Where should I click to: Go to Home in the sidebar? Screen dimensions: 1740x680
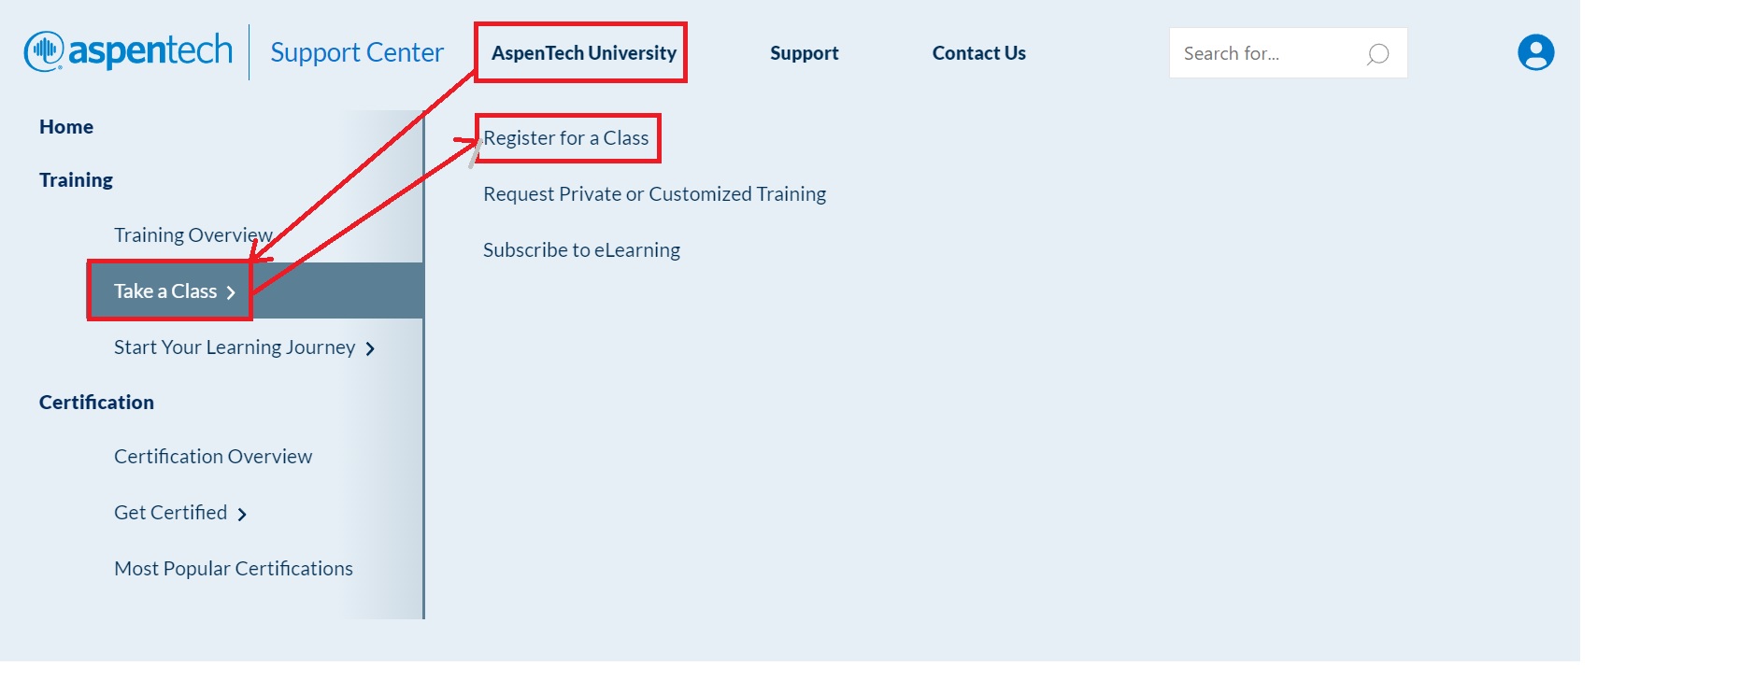pos(66,127)
